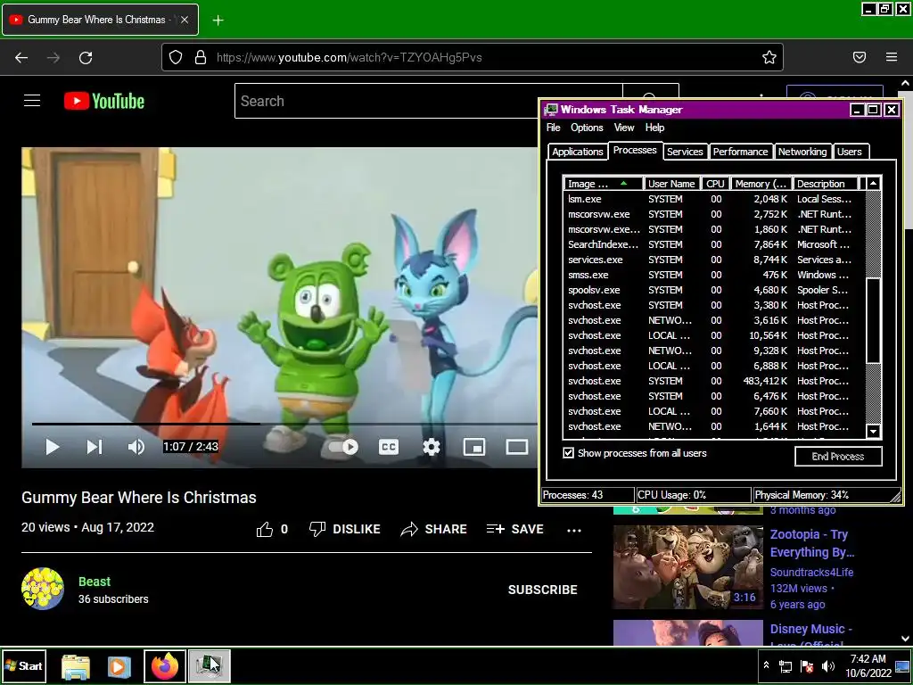
Task: Click the SHARE button
Action: [x=434, y=529]
